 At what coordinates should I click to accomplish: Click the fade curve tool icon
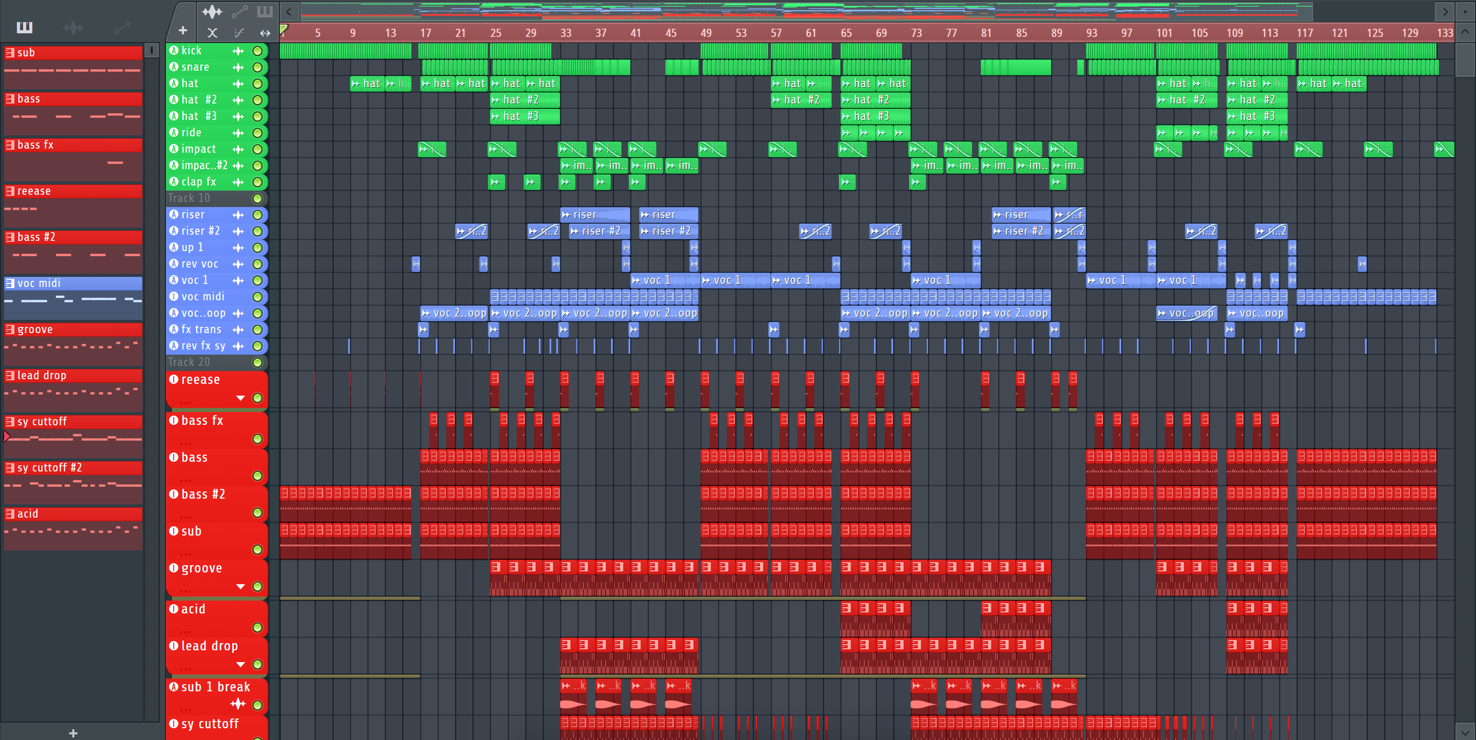pyautogui.click(x=239, y=33)
